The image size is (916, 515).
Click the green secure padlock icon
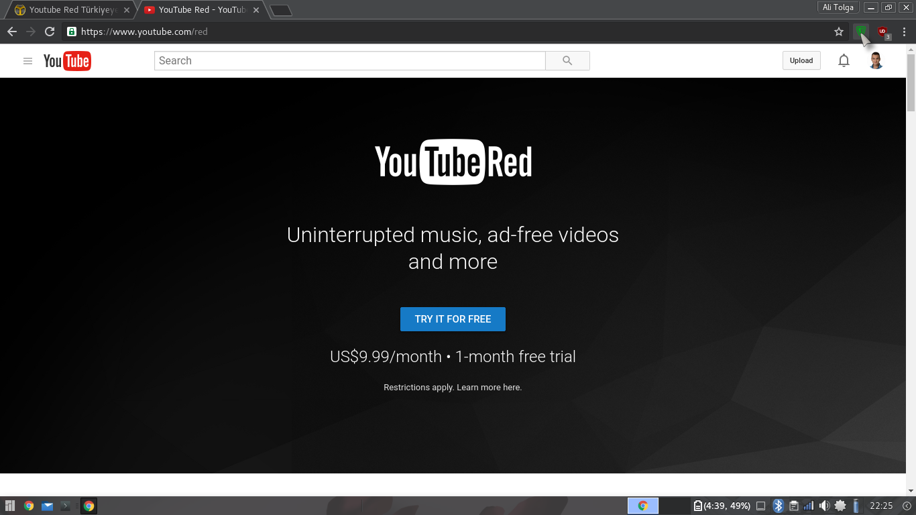tap(72, 32)
